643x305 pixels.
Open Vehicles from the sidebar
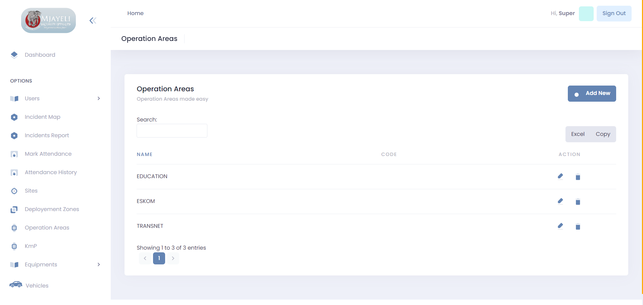[37, 286]
